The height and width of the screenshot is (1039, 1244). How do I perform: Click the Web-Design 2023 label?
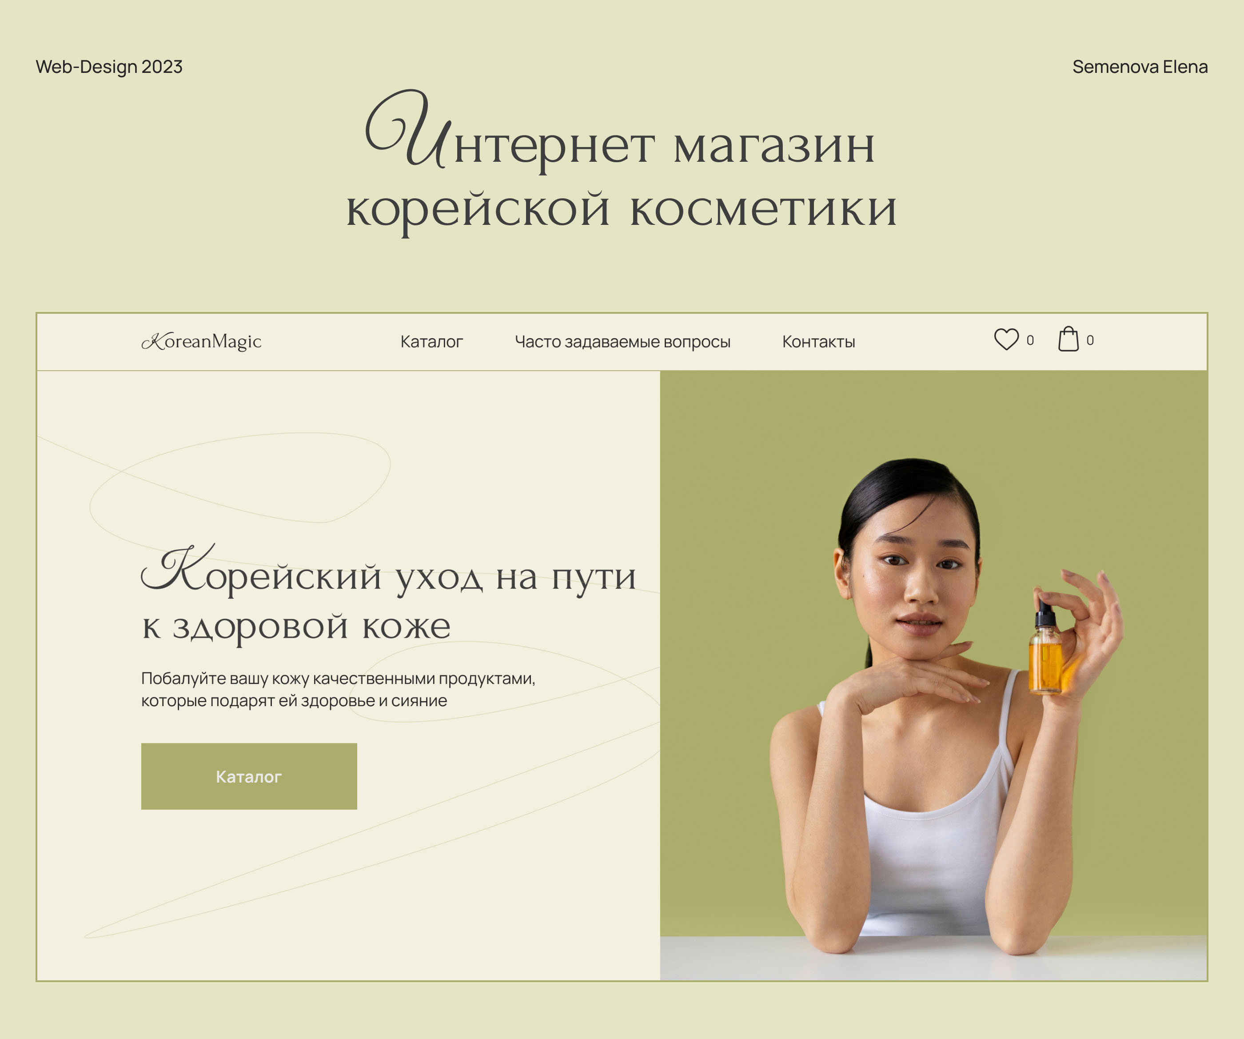pos(109,67)
